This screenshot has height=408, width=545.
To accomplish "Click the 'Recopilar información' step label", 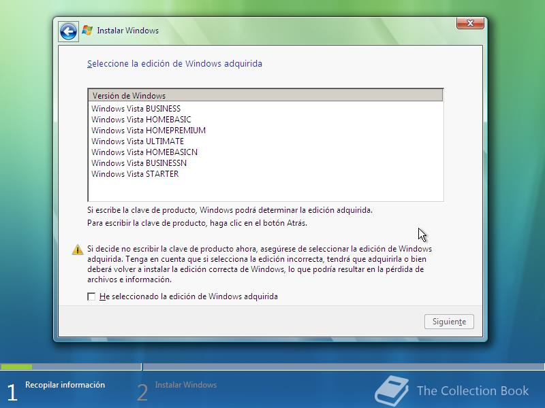I will (x=65, y=385).
